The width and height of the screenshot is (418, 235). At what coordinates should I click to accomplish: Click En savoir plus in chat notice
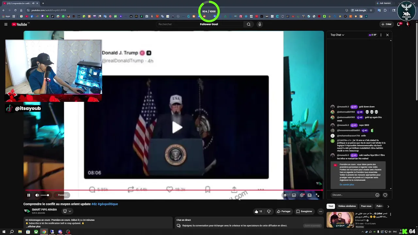click(x=347, y=185)
